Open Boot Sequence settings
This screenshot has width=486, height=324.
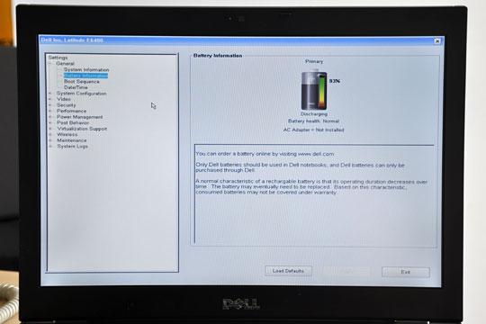(x=82, y=82)
